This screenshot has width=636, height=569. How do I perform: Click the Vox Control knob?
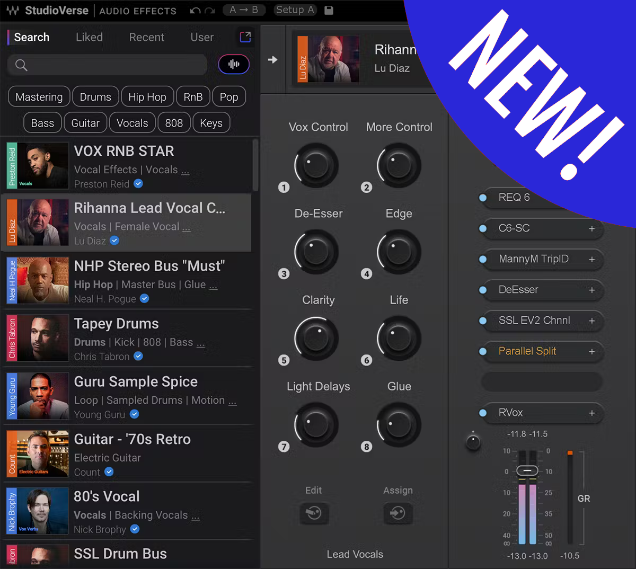pyautogui.click(x=316, y=165)
